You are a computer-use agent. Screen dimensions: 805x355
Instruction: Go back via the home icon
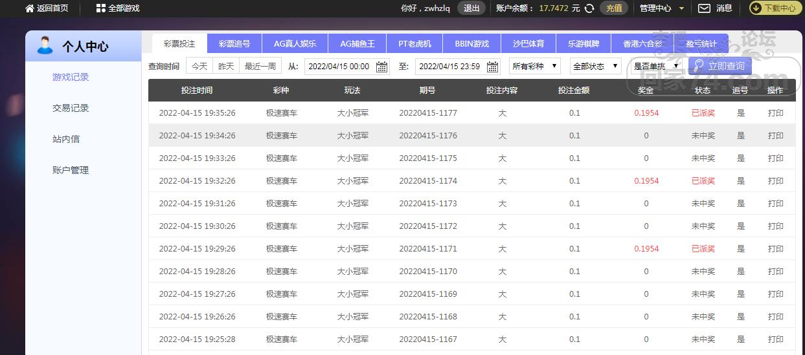[29, 8]
